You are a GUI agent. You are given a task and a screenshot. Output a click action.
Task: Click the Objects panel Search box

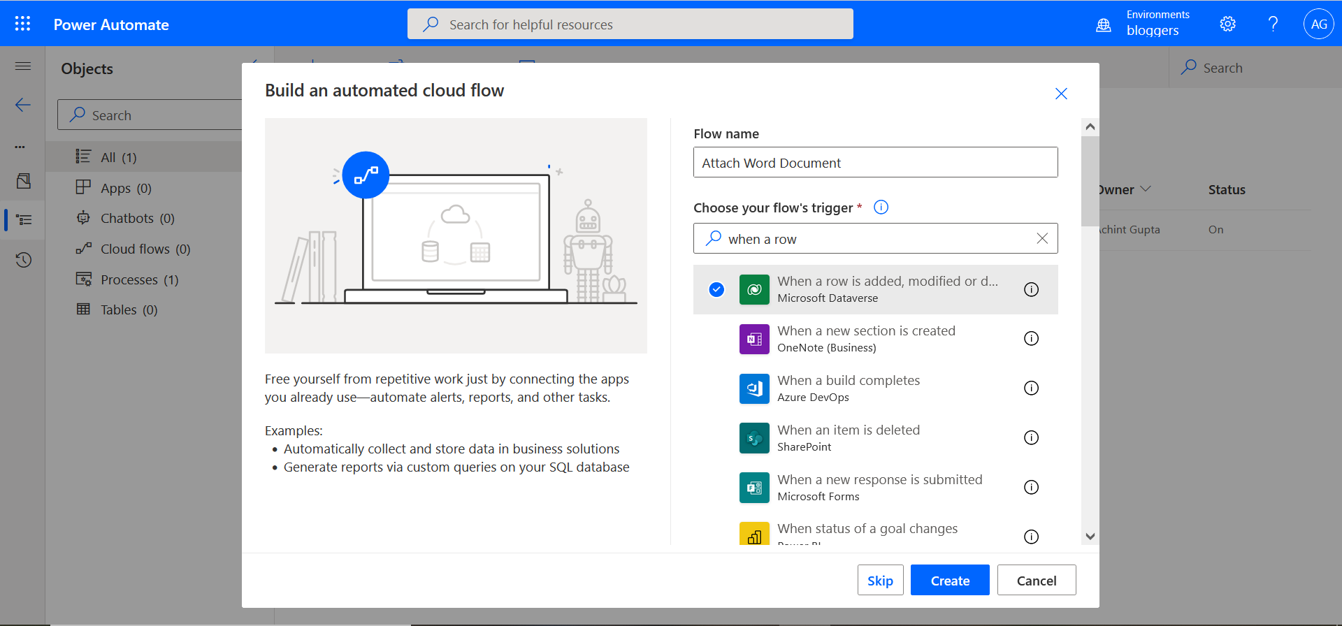(x=150, y=115)
